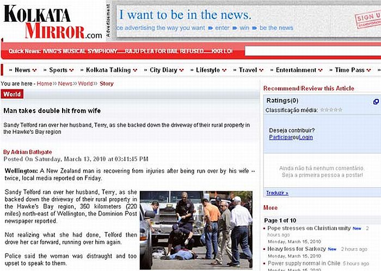381x271 pixels.
Task: Click 'be the news' in the ad banner
Action: point(276,28)
